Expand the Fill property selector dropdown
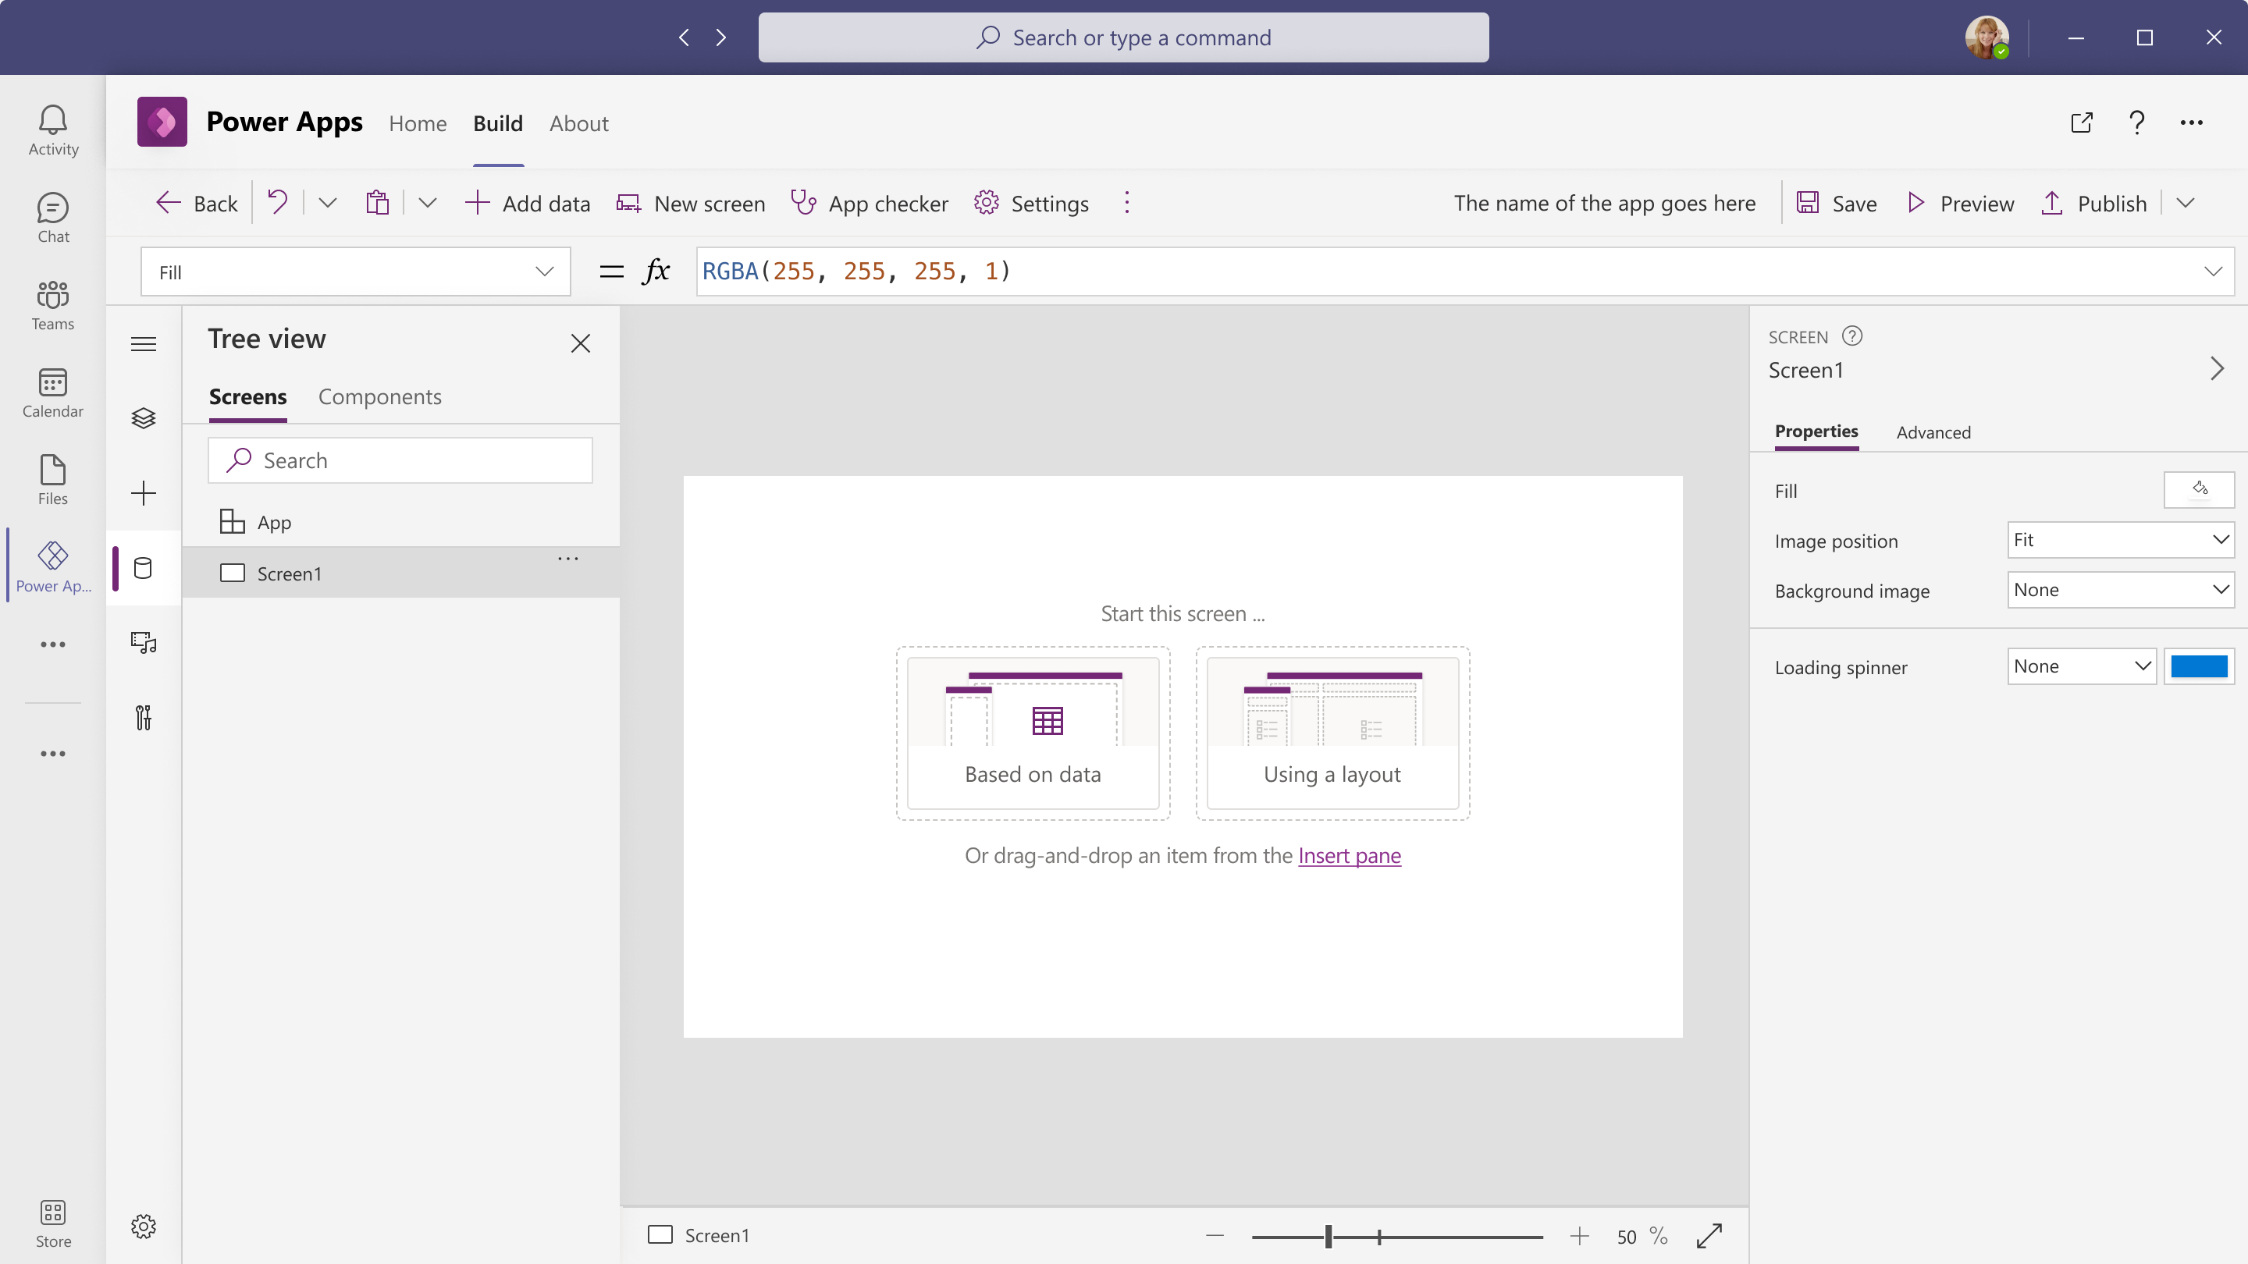 (x=544, y=272)
